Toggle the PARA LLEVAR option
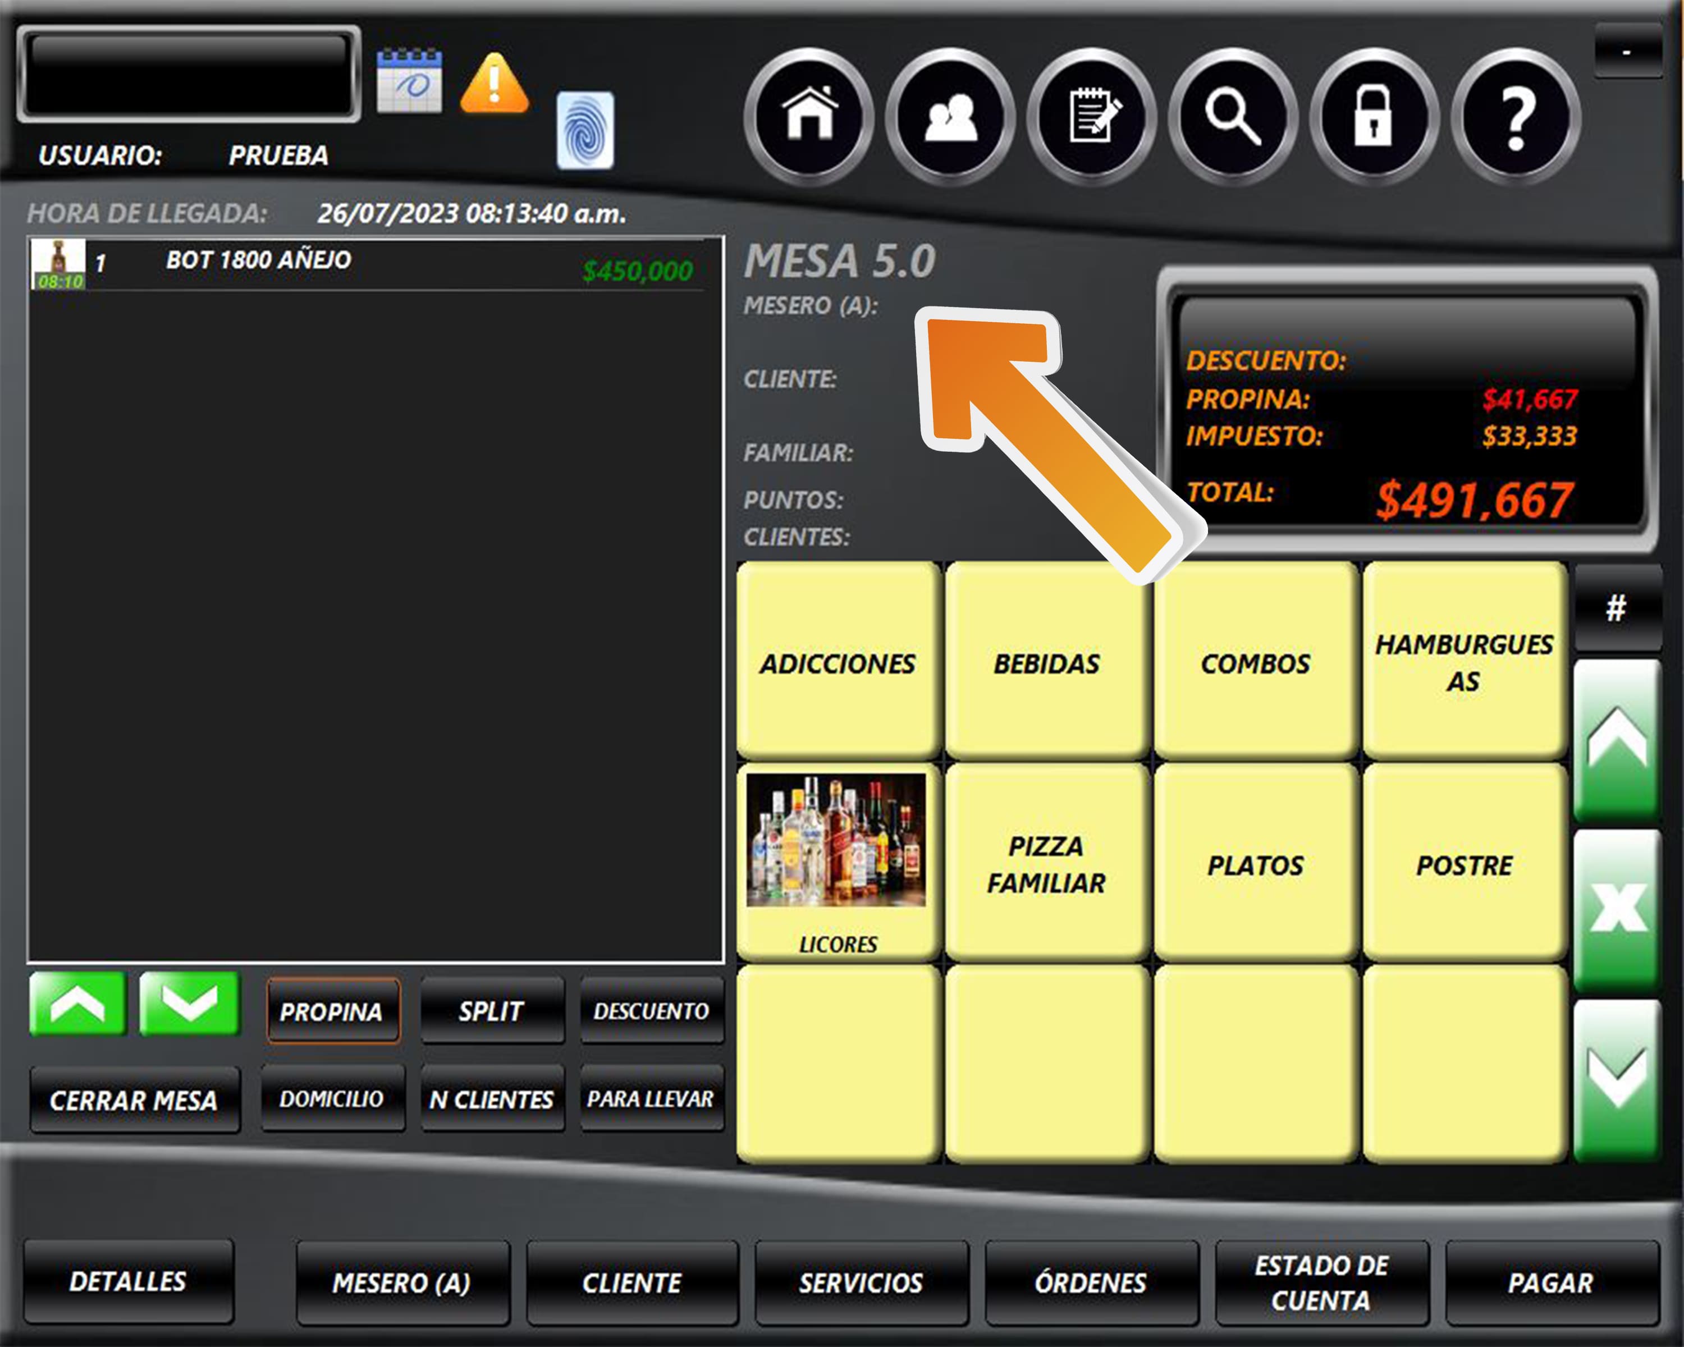The height and width of the screenshot is (1347, 1684). (x=651, y=1099)
